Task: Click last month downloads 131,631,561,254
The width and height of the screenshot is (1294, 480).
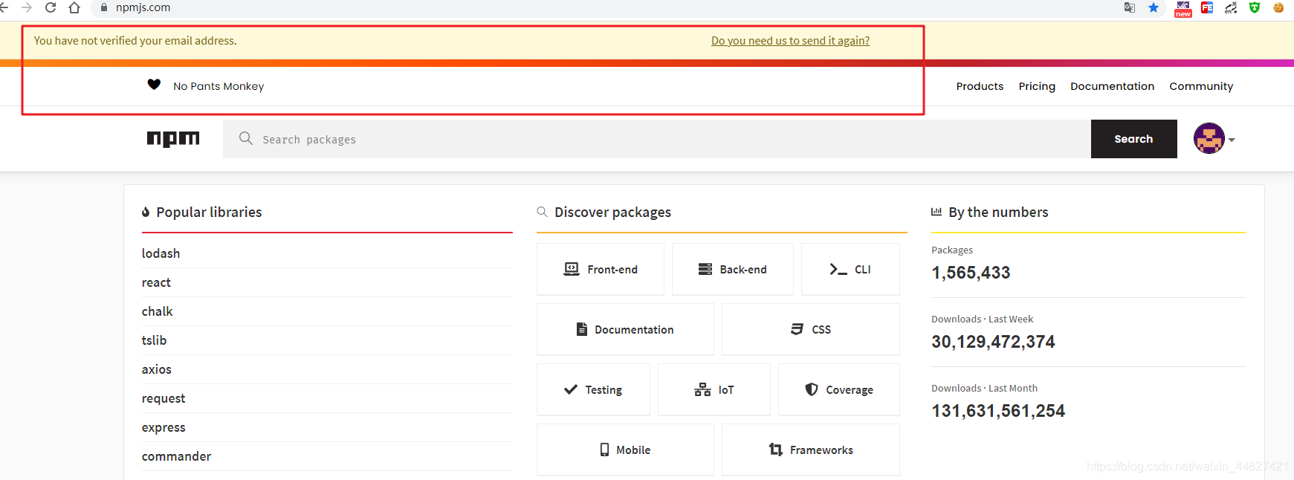Action: 998,411
